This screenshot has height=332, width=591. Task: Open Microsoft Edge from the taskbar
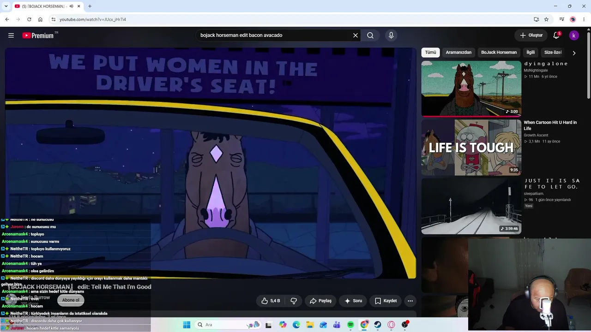pyautogui.click(x=296, y=325)
